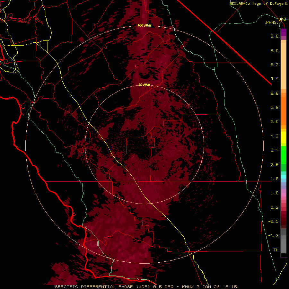Click the 9.0 value on the color scale
This screenshot has width=289, height=289.
pos(275,50)
